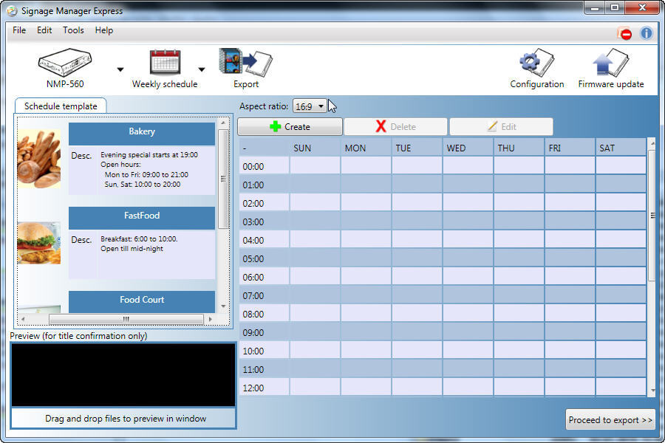The image size is (665, 443).
Task: Select the Weekly schedule icon
Action: tap(164, 63)
